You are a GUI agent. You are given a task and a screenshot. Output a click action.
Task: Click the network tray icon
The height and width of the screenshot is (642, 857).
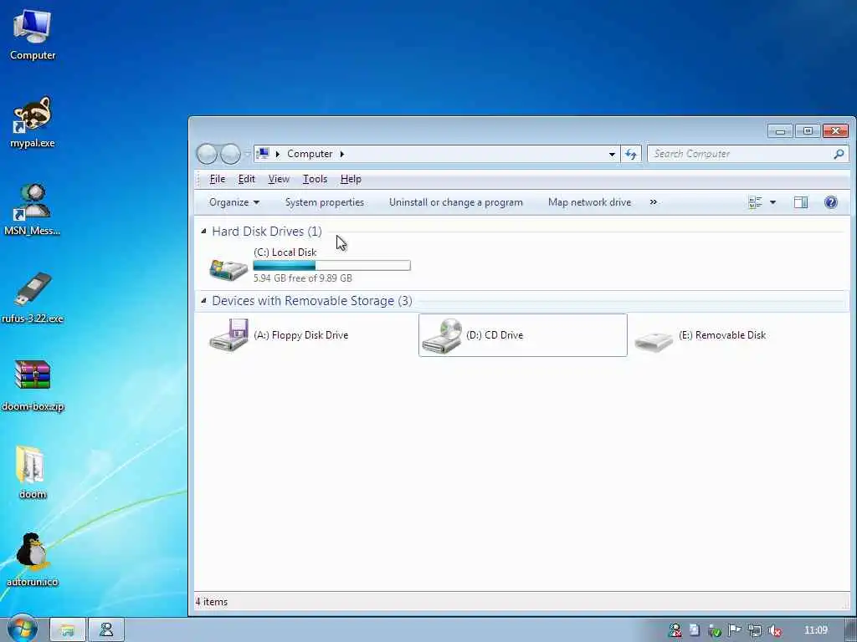754,630
